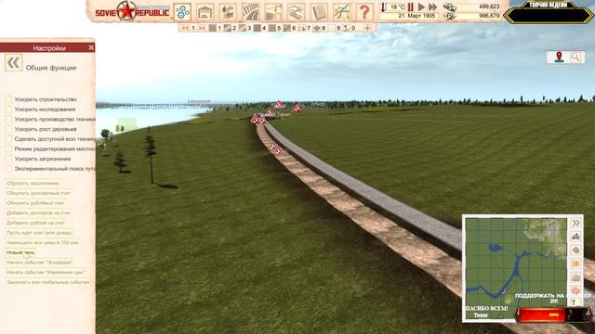Click Добавить рублей на счет button
Viewport: 595px width, 334px height.
pos(35,223)
